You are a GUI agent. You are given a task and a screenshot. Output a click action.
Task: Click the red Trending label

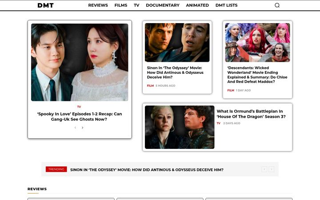(56, 169)
